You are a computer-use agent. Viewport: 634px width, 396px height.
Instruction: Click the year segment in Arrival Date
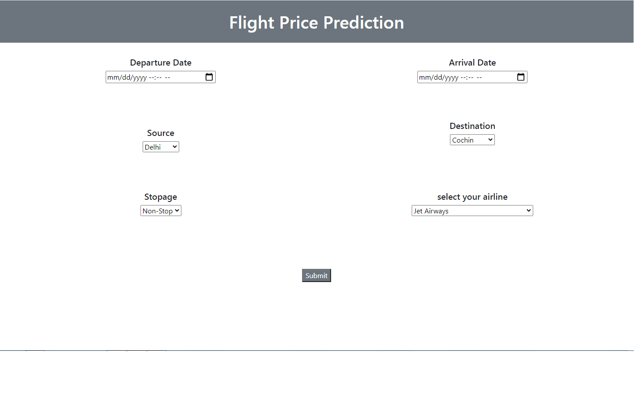click(x=454, y=77)
